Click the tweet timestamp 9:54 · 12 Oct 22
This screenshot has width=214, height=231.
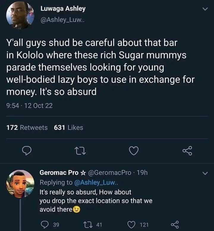(x=29, y=106)
